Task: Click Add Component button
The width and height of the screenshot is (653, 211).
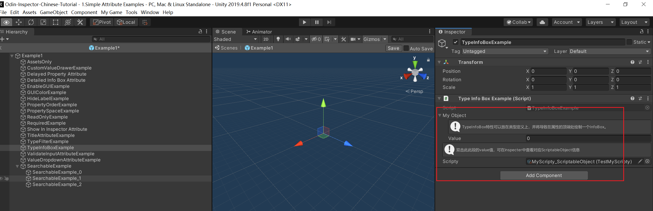Action: click(544, 175)
